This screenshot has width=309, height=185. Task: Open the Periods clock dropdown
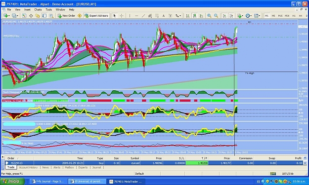click(x=249, y=16)
